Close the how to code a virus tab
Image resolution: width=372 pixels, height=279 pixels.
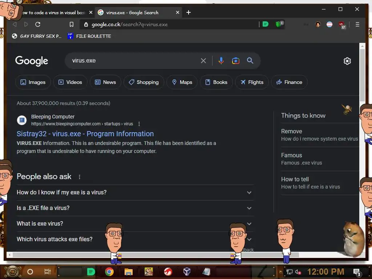(90, 12)
